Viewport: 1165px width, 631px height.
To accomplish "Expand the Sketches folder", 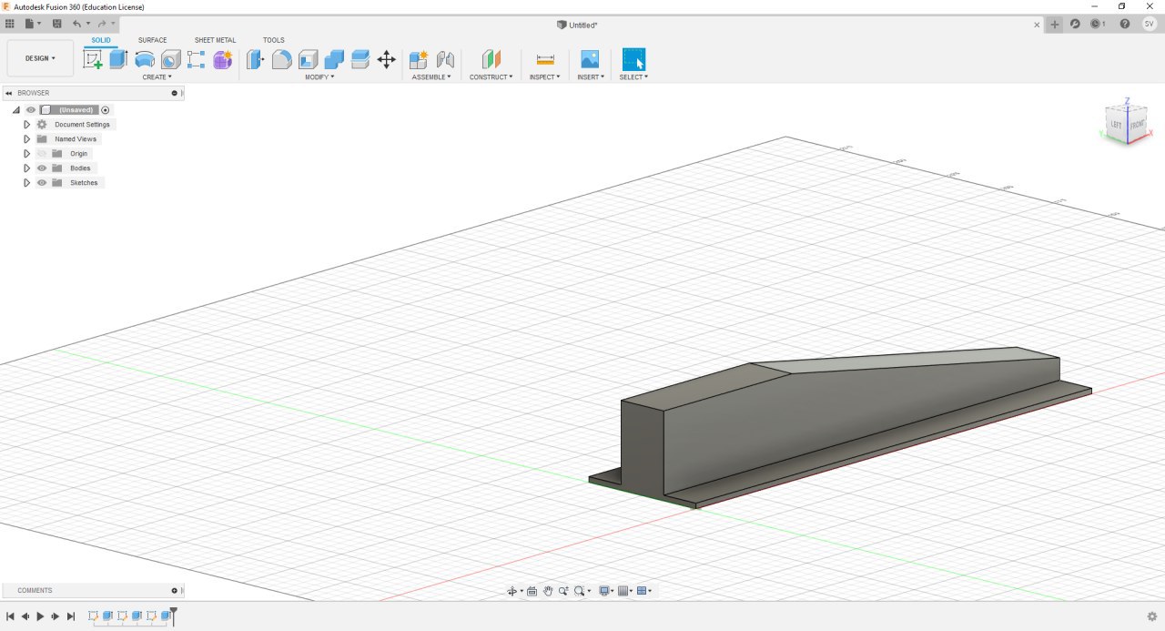I will [x=27, y=183].
